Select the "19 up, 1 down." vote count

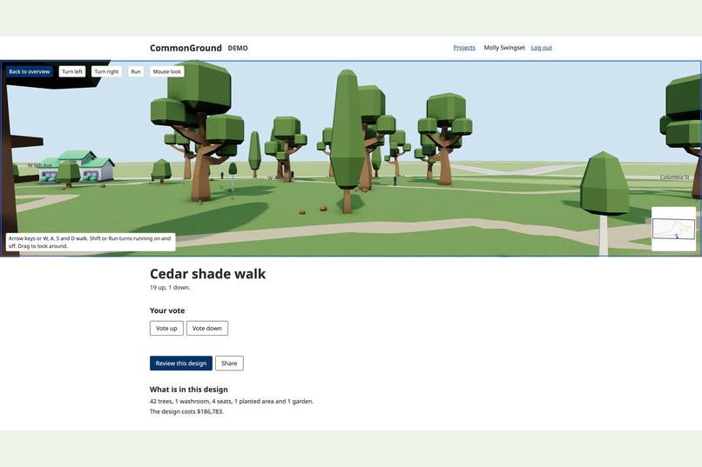coord(170,287)
